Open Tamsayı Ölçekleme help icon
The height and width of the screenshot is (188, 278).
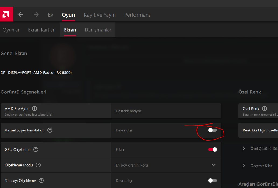pos(41,181)
